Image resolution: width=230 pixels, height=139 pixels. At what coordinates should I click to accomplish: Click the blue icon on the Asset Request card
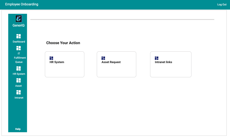pyautogui.click(x=103, y=58)
